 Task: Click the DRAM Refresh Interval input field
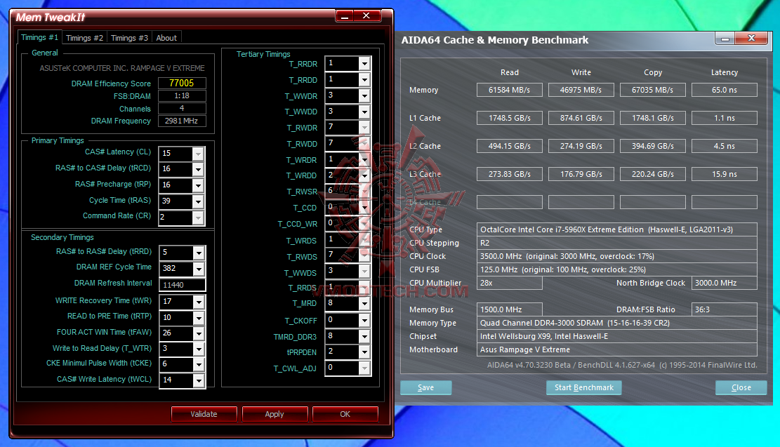pos(182,285)
